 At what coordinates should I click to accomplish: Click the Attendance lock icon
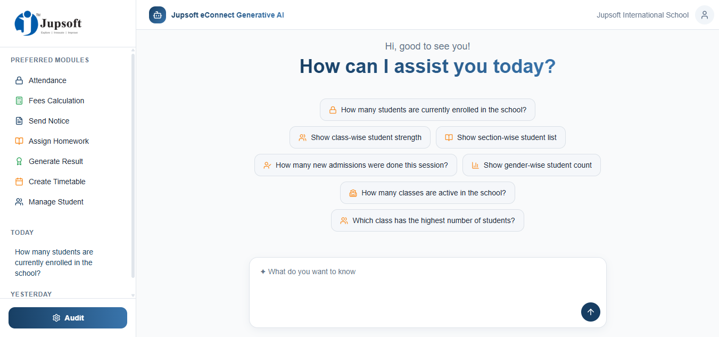pyautogui.click(x=19, y=81)
